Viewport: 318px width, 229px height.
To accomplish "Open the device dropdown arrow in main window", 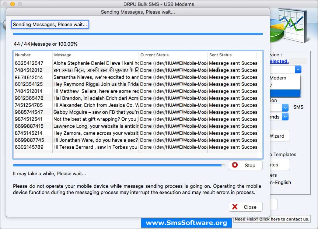I will pyautogui.click(x=298, y=69).
